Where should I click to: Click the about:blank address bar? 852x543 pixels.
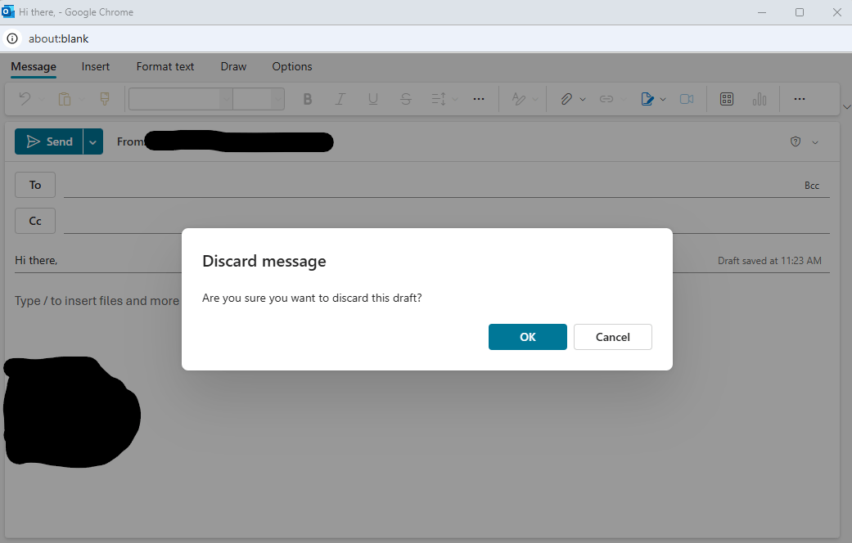coord(59,38)
